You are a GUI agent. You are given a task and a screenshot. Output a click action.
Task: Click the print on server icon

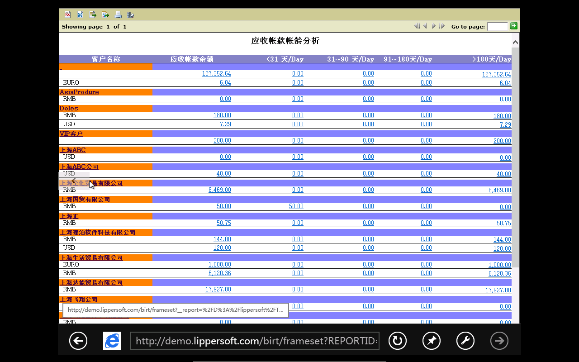point(130,14)
